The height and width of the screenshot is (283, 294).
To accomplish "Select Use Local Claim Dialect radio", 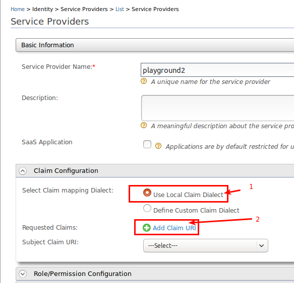I will [147, 193].
